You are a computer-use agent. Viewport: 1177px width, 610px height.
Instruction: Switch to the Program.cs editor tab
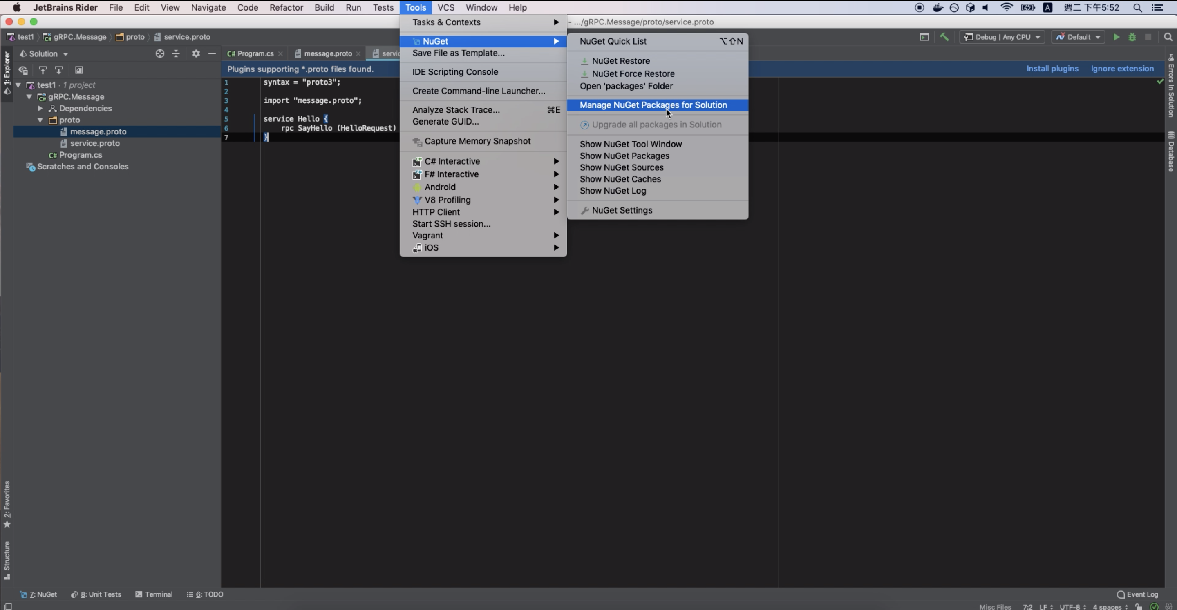tap(251, 53)
